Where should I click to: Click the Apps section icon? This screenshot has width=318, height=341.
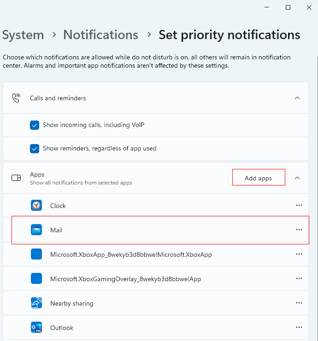point(16,178)
